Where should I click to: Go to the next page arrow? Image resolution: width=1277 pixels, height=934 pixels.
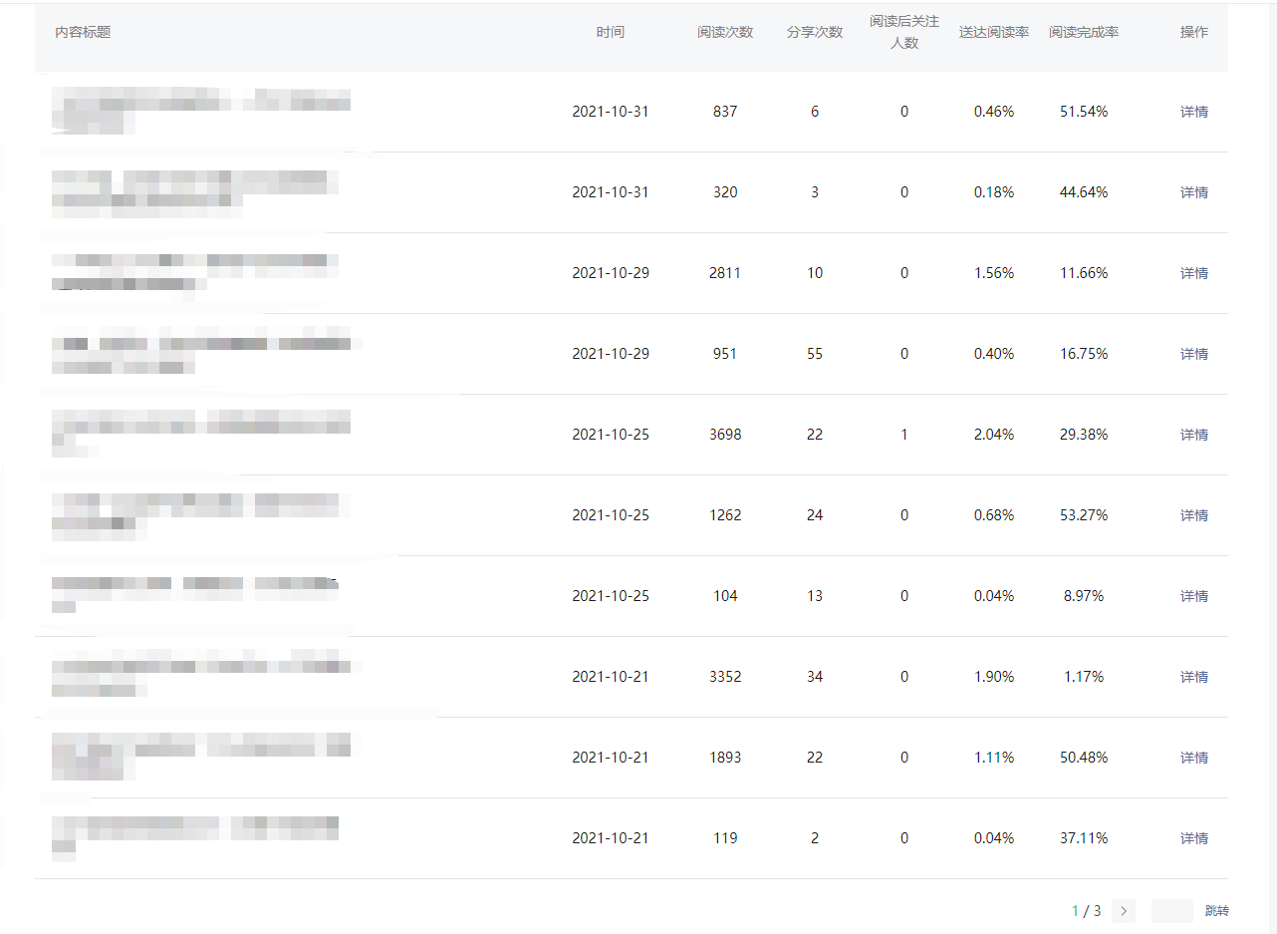coord(1124,911)
